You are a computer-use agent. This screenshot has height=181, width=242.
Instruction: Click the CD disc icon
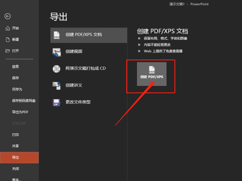pos(57,69)
